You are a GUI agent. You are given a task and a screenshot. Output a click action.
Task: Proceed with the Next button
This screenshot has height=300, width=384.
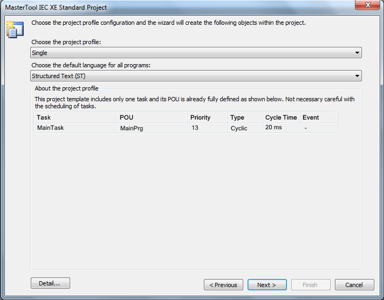(267, 285)
